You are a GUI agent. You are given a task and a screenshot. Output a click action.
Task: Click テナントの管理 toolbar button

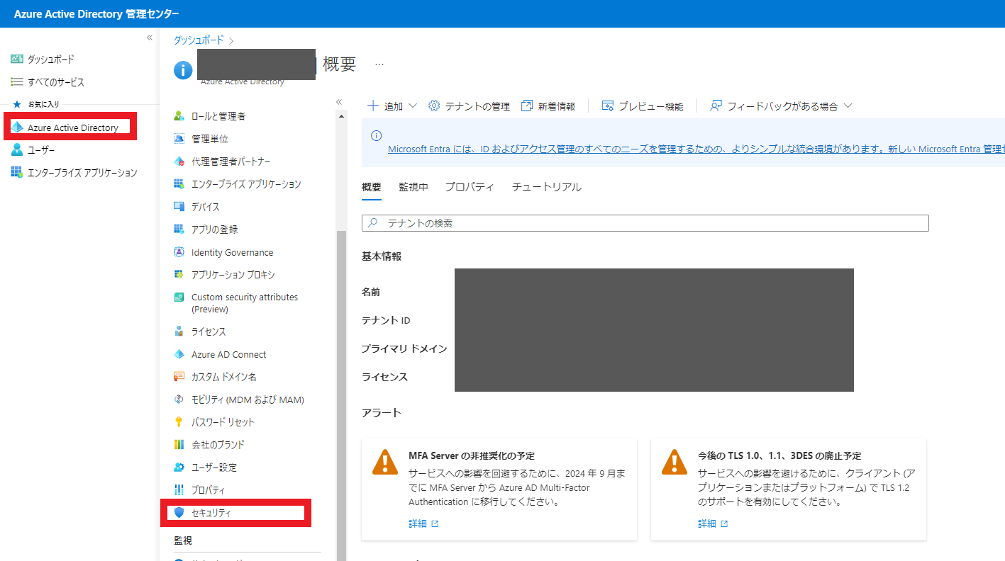(x=469, y=106)
